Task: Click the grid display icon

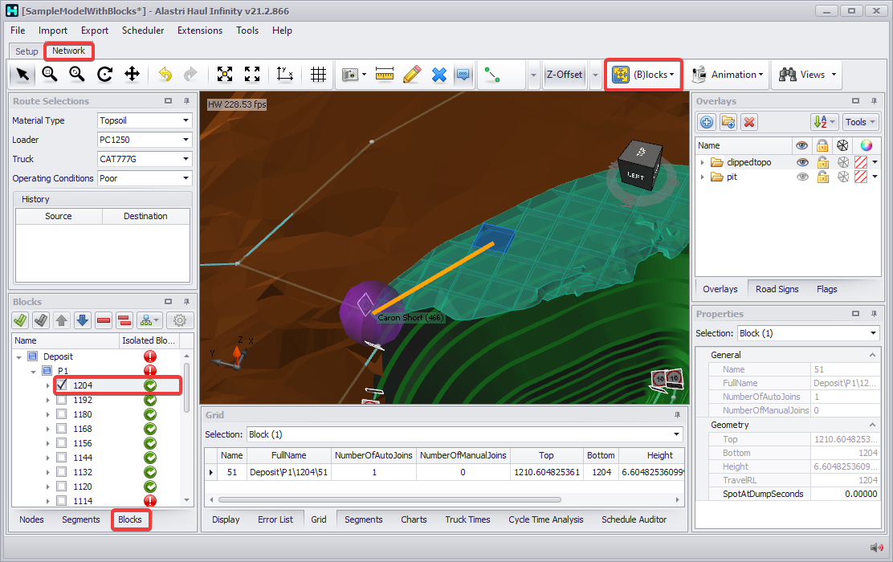Action: coord(319,75)
